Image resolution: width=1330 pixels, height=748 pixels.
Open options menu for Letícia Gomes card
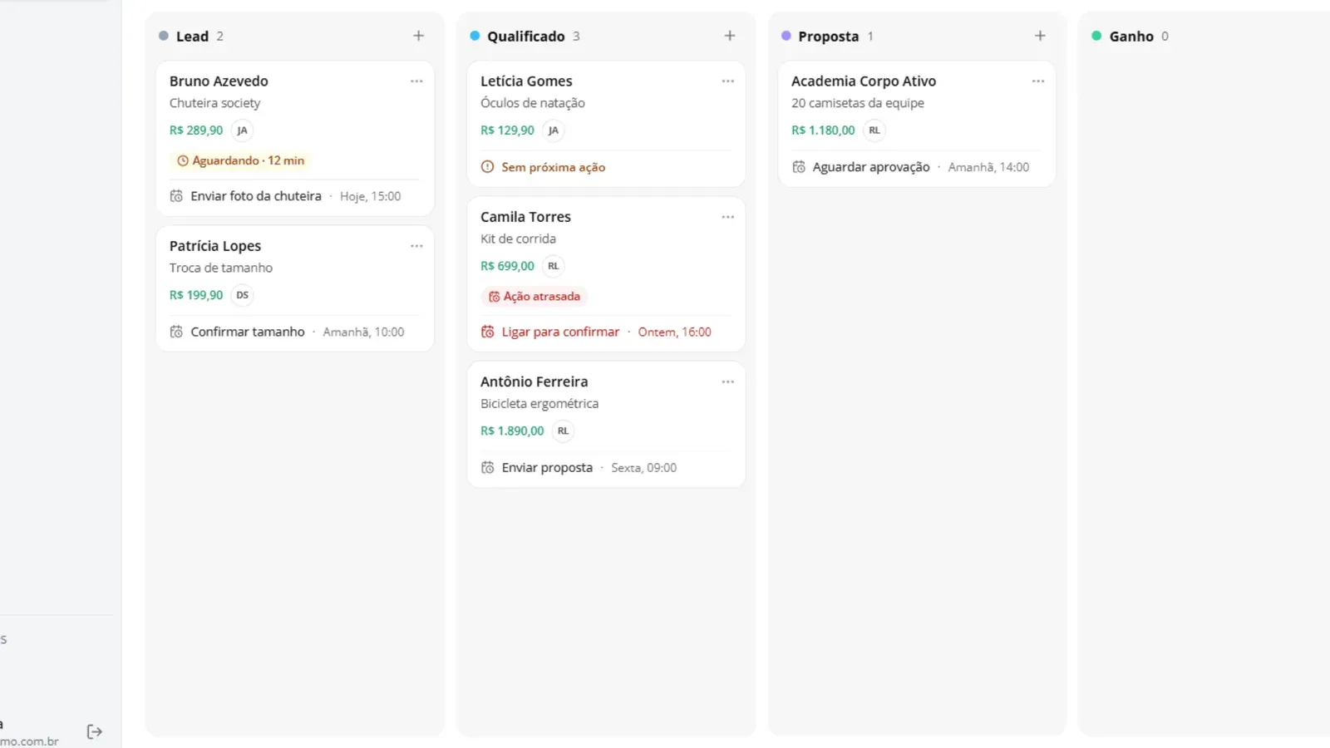pos(727,81)
